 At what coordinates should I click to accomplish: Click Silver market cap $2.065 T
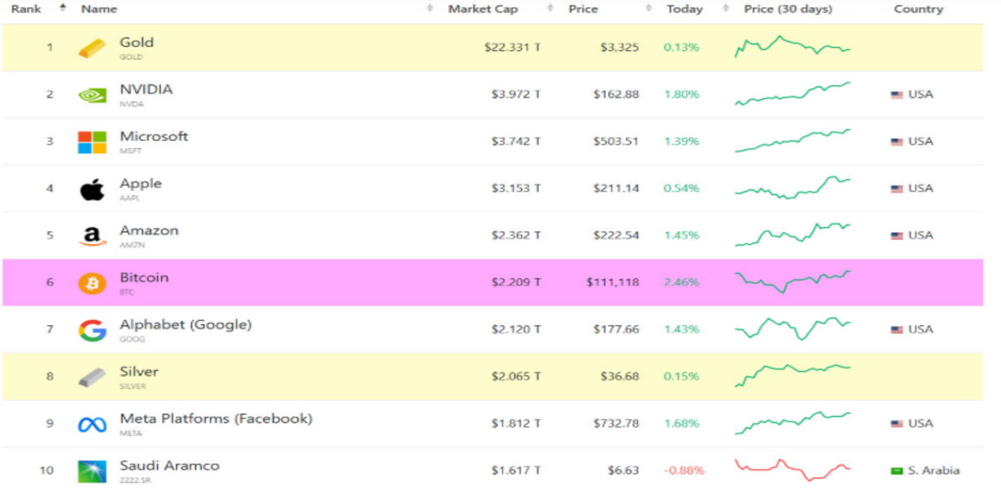point(516,377)
